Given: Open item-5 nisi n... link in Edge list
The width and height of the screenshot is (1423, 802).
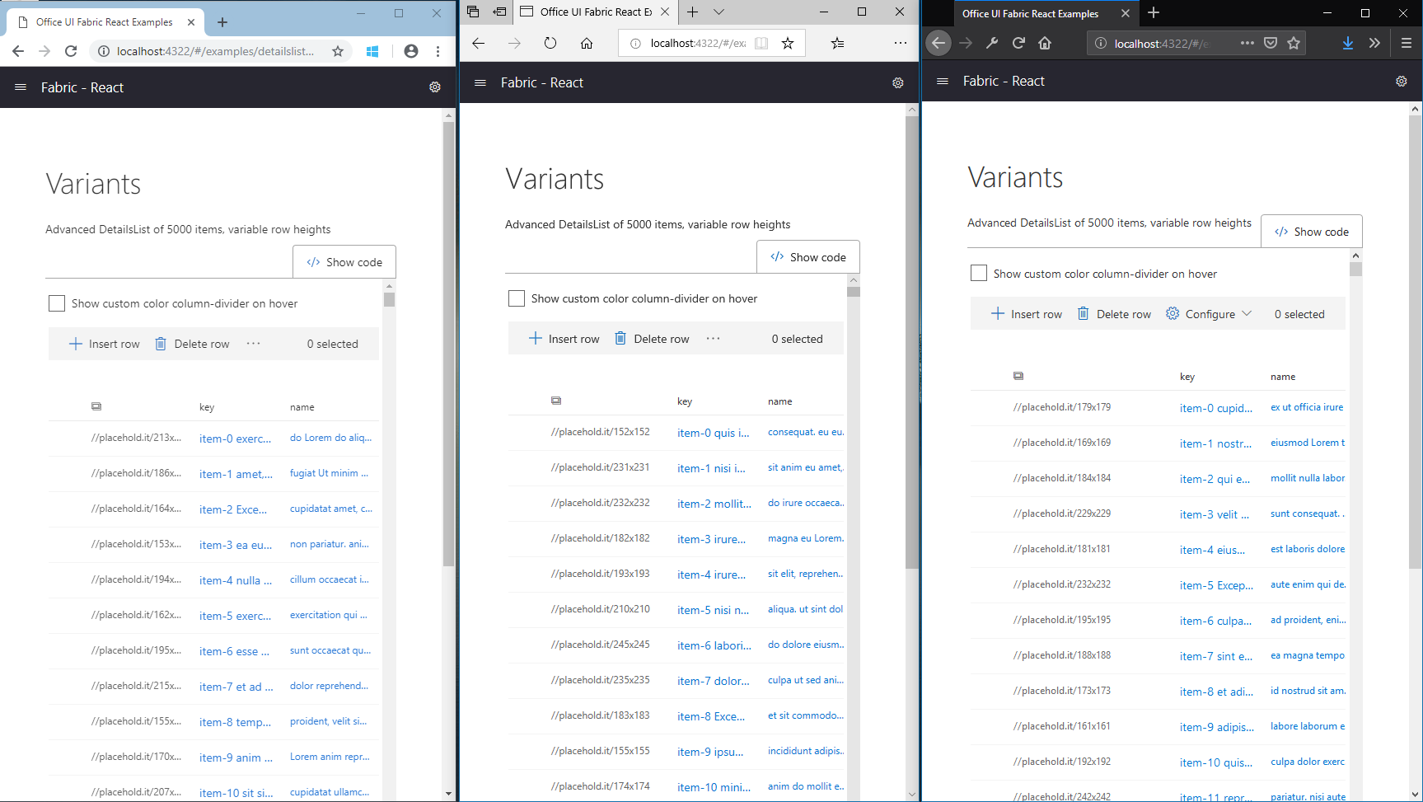Looking at the screenshot, I should [713, 610].
